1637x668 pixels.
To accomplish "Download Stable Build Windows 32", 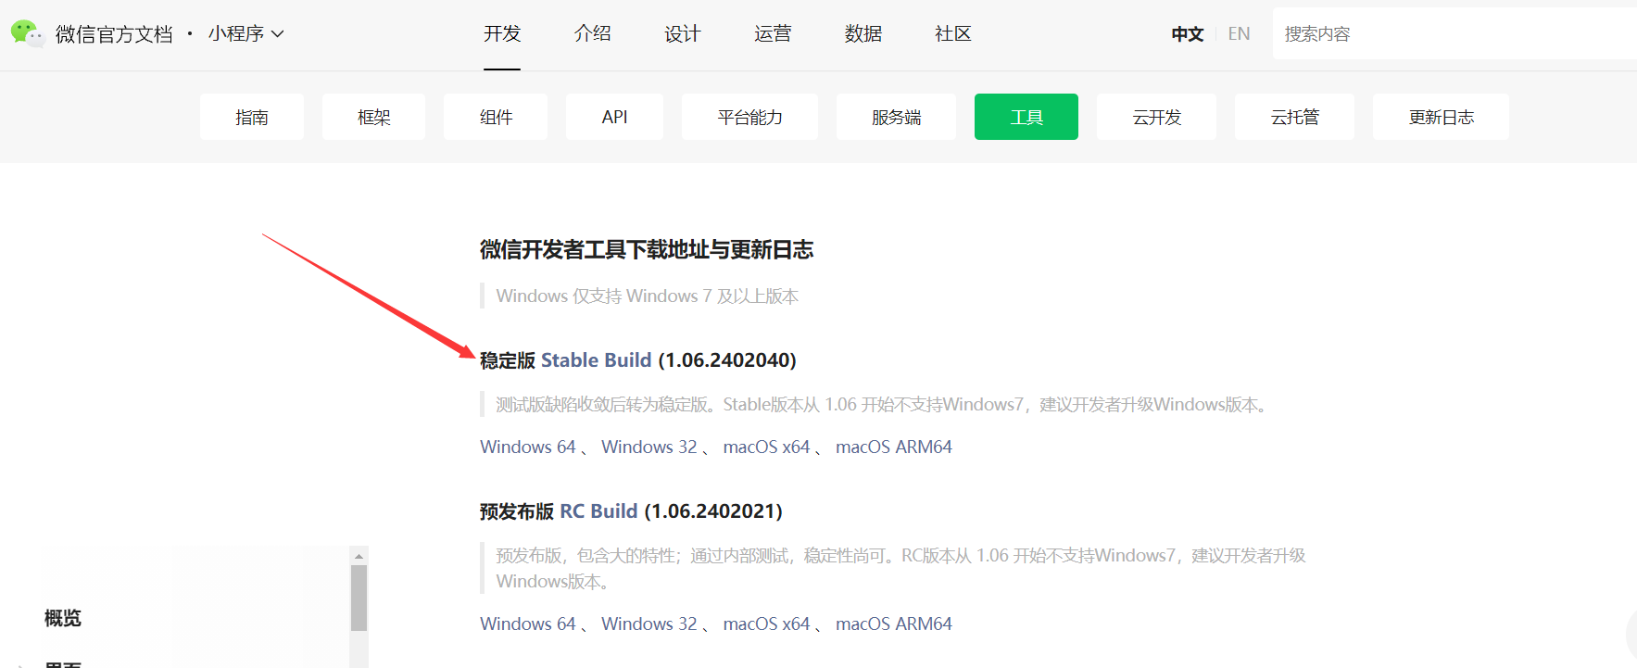I will pyautogui.click(x=649, y=447).
